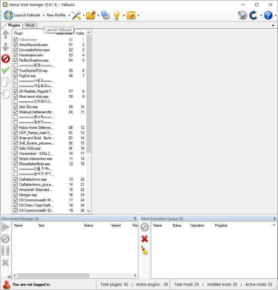Select the EferasBetterBeds.esp row
This screenshot has width=278, height=290.
49,164
